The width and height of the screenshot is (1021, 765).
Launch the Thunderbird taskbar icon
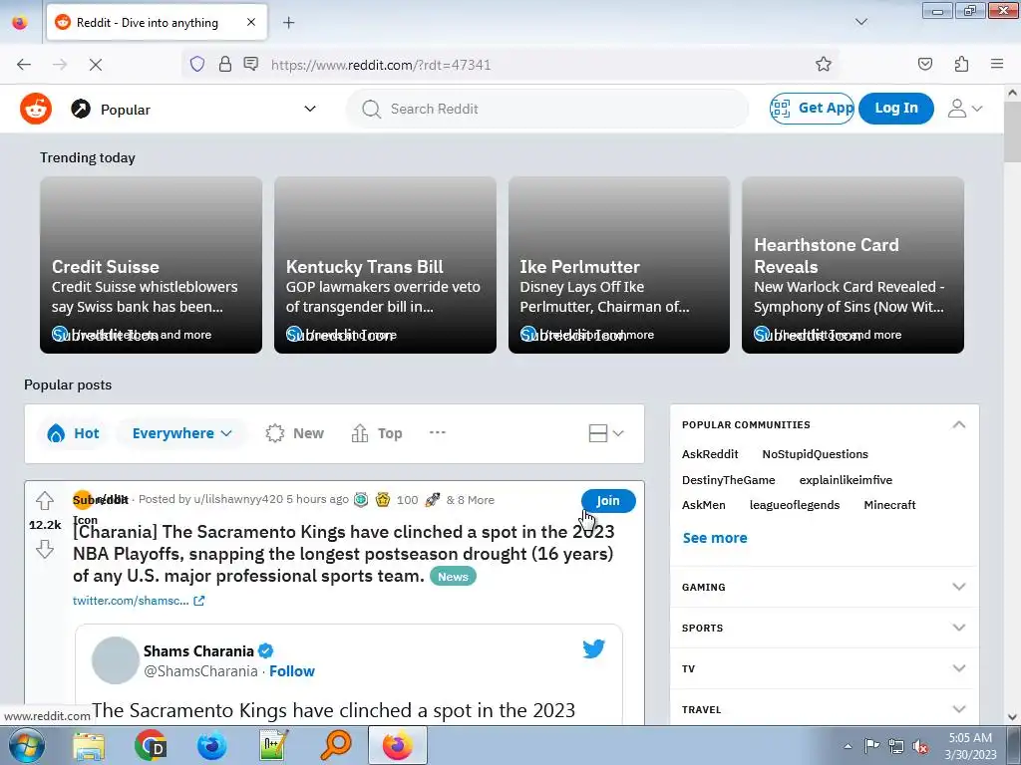(x=212, y=746)
